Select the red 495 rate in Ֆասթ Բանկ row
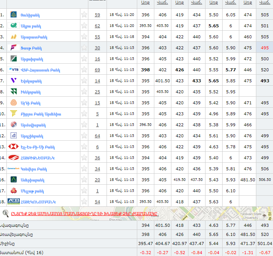Screen dimensions: 273x256 pyautogui.click(x=265, y=48)
